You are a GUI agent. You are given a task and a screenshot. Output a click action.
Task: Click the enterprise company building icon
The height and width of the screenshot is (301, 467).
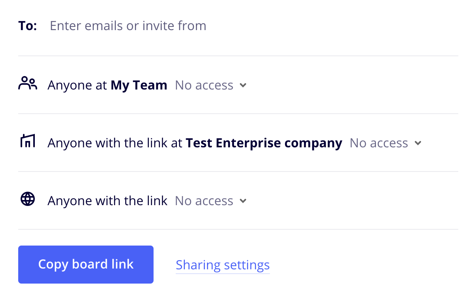pos(28,141)
